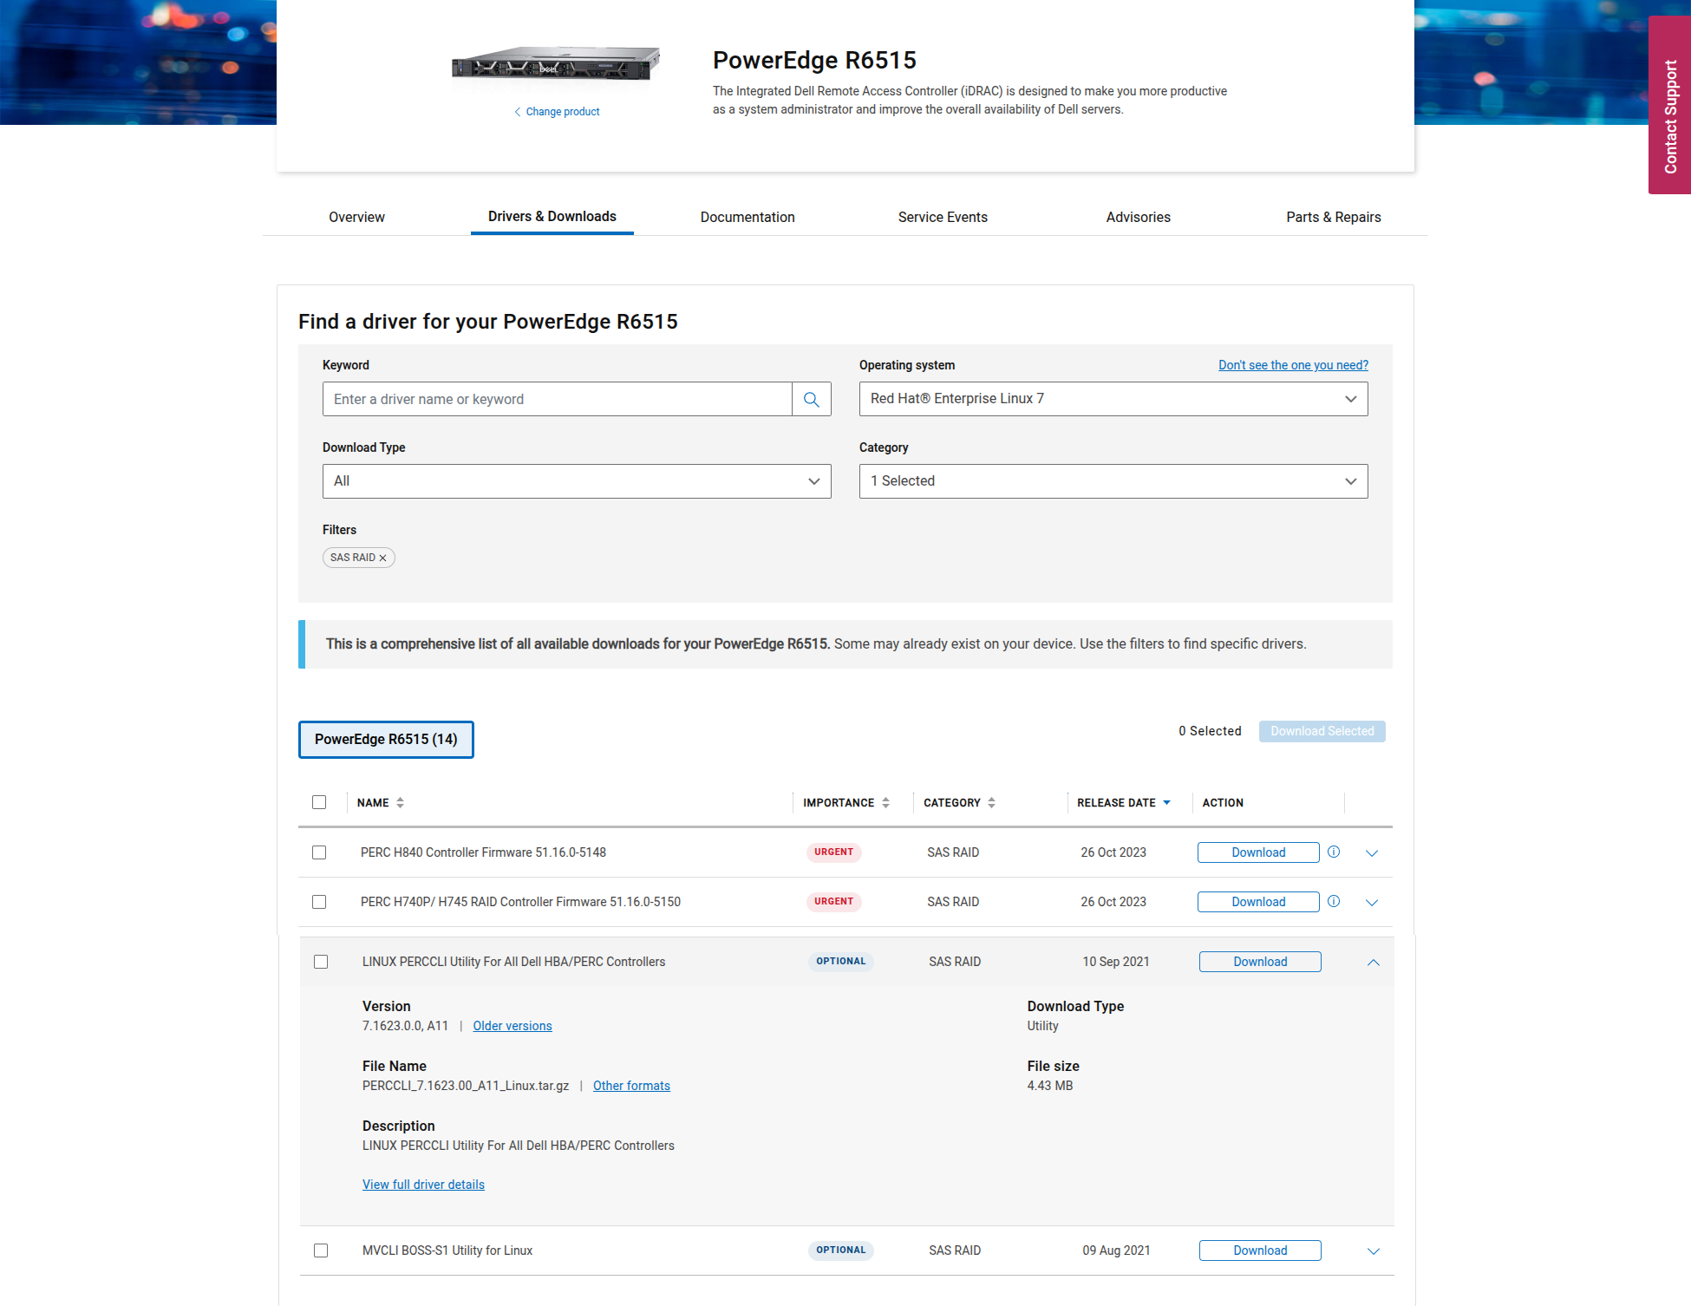Click the PowerEdge R6515 (14) button
1691x1306 pixels.
386,740
